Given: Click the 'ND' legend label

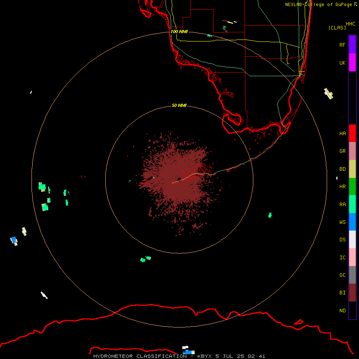Looking at the screenshot, I should [x=343, y=310].
